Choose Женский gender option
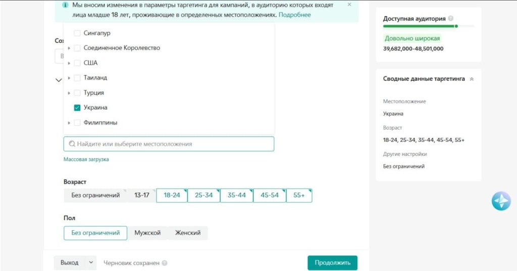517x271 pixels. click(188, 233)
